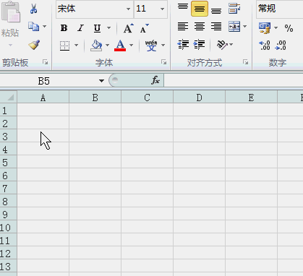Open merge cells dropdown arrow

(x=244, y=26)
